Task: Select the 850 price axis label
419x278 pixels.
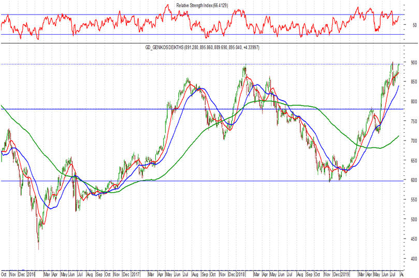Action: tap(414, 82)
